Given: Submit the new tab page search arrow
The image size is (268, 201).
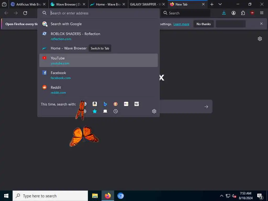Looking at the screenshot, I should tap(206, 107).
